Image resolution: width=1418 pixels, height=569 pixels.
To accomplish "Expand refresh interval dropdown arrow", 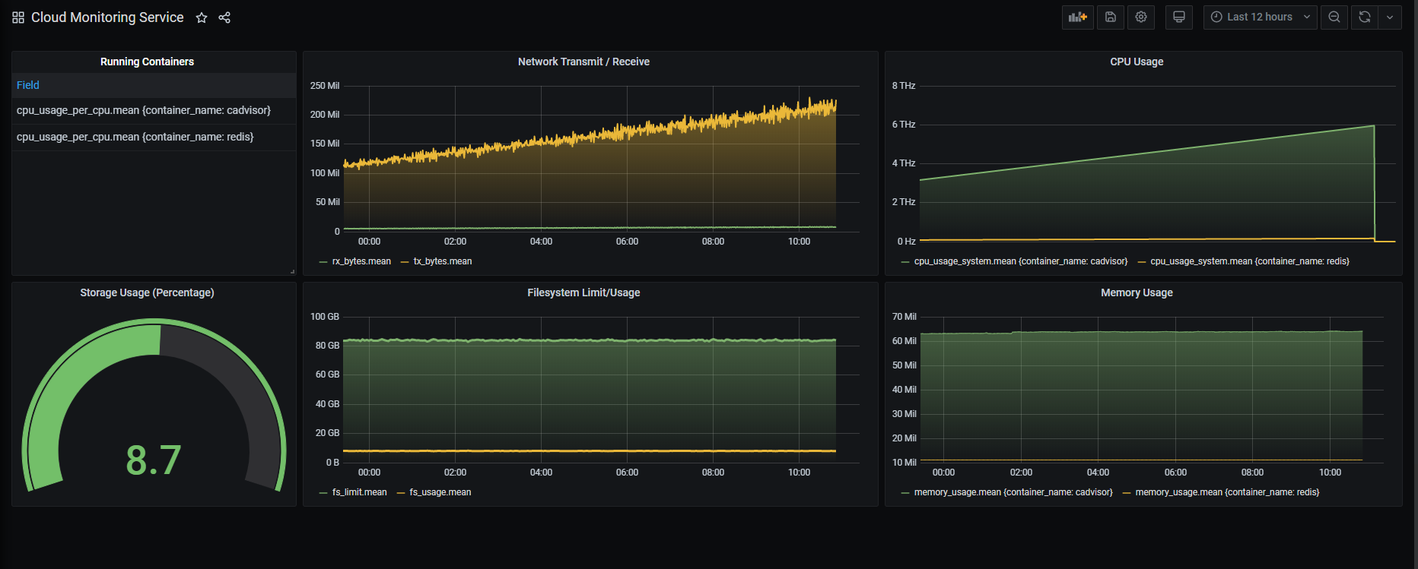I will (x=1390, y=17).
